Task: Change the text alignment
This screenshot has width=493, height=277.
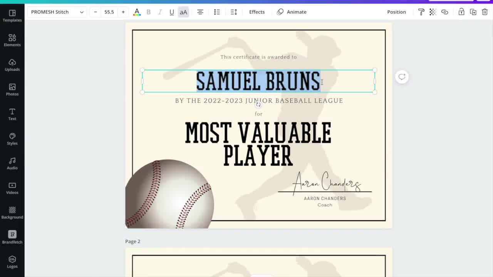Action: click(x=200, y=12)
